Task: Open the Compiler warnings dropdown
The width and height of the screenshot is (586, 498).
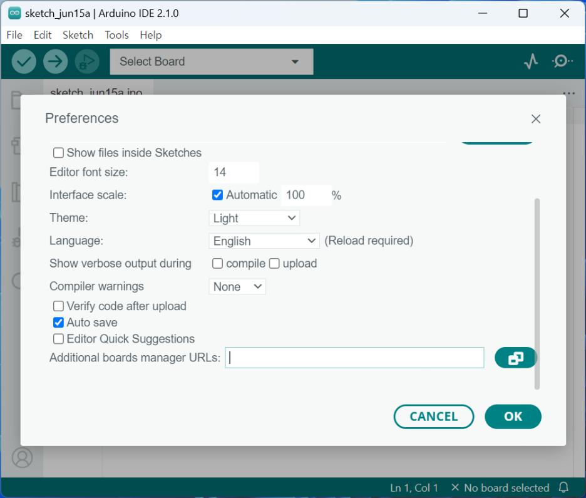Action: (x=237, y=286)
